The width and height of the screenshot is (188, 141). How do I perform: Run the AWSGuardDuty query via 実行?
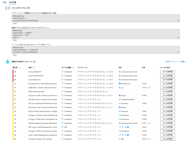pos(15,23)
